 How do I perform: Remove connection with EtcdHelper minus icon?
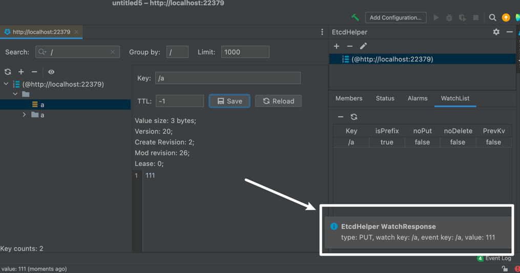[x=350, y=46]
